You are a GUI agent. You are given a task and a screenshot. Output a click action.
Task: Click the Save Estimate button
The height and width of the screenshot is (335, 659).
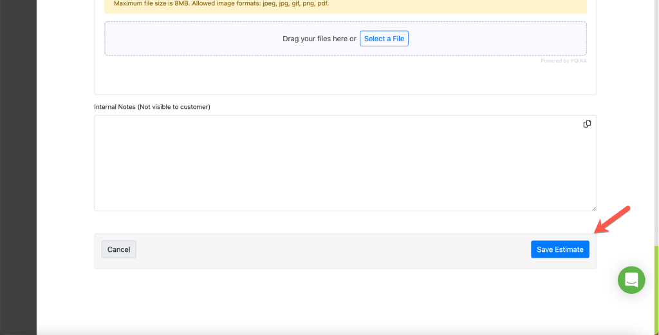pyautogui.click(x=560, y=249)
